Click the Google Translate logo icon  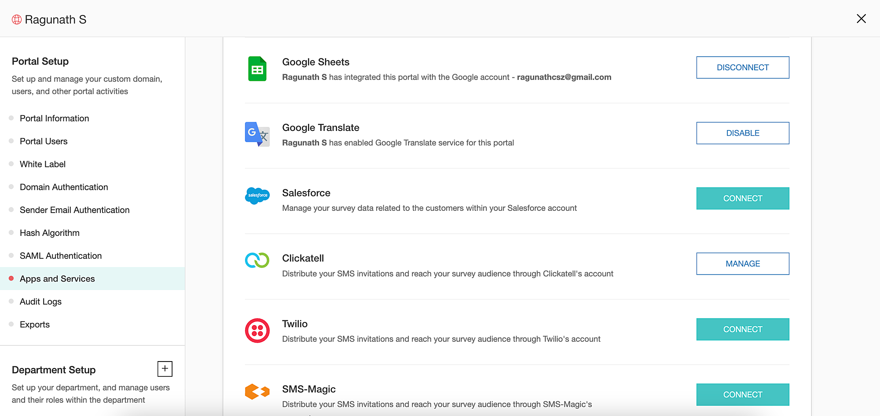pos(257,134)
